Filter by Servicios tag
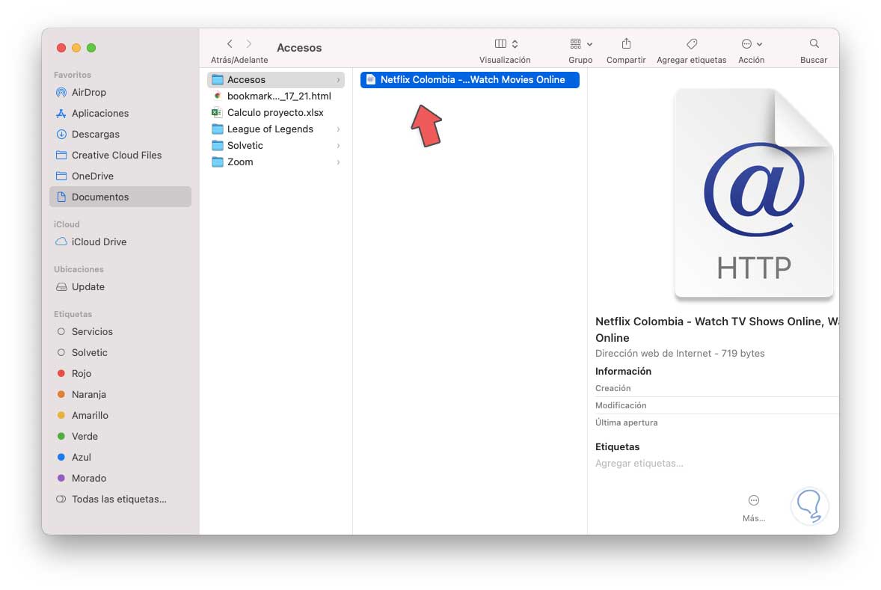Image resolution: width=881 pixels, height=590 pixels. point(120,331)
